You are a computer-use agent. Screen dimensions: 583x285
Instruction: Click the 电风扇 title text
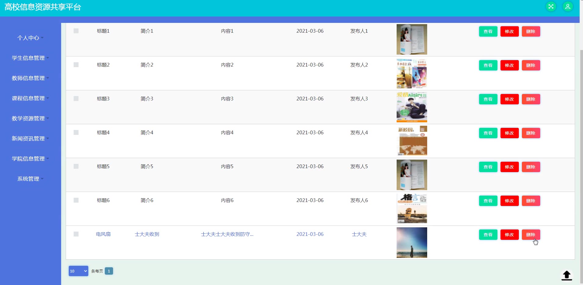coord(103,234)
